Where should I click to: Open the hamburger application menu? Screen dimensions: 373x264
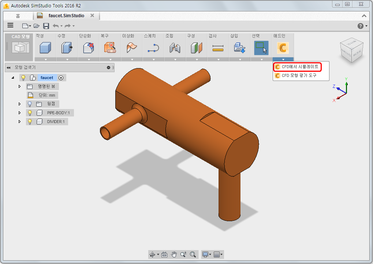point(11,25)
